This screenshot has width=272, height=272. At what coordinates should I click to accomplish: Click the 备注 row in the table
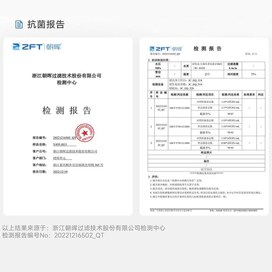pos(206,161)
